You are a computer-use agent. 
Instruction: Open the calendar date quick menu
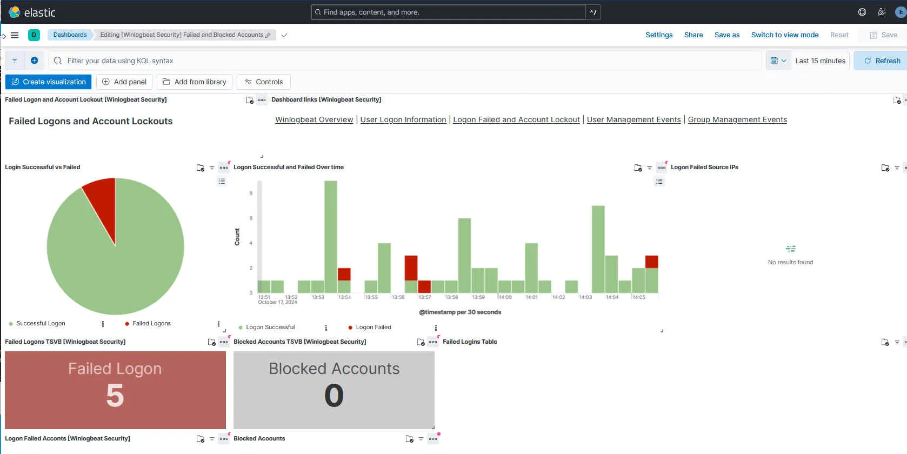pos(778,61)
